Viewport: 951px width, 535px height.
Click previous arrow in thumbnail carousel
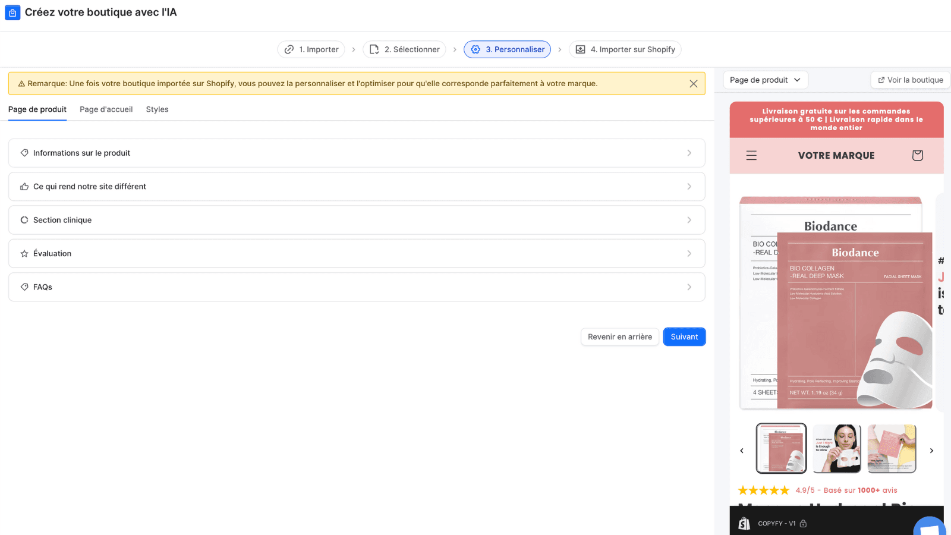742,451
